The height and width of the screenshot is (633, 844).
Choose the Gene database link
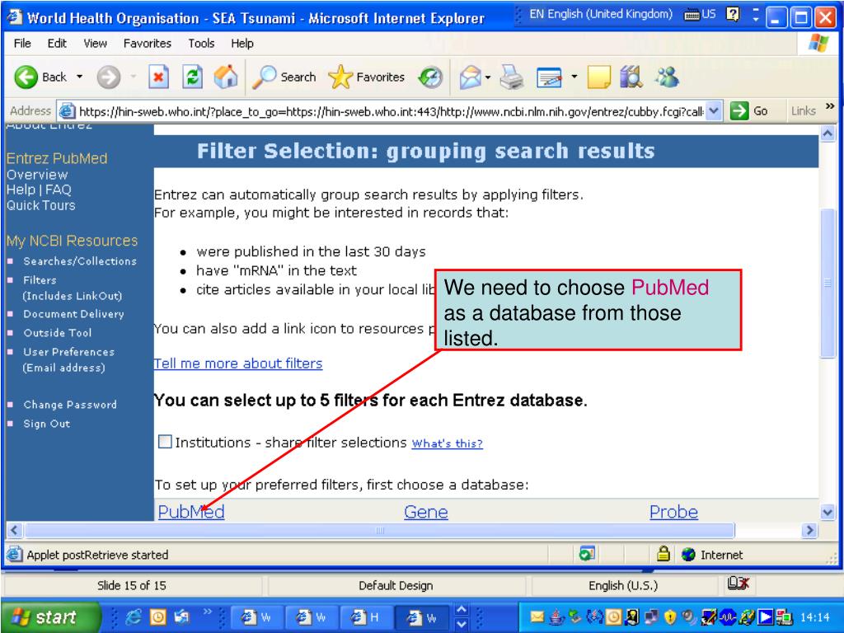[426, 511]
